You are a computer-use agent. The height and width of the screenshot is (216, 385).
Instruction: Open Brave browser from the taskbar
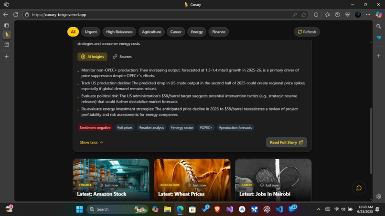click(x=217, y=209)
